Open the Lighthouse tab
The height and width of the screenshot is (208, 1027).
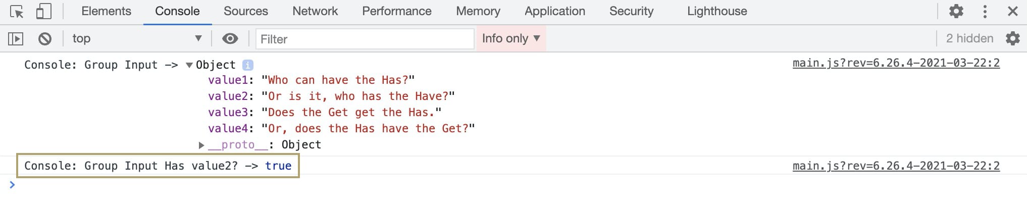click(717, 11)
